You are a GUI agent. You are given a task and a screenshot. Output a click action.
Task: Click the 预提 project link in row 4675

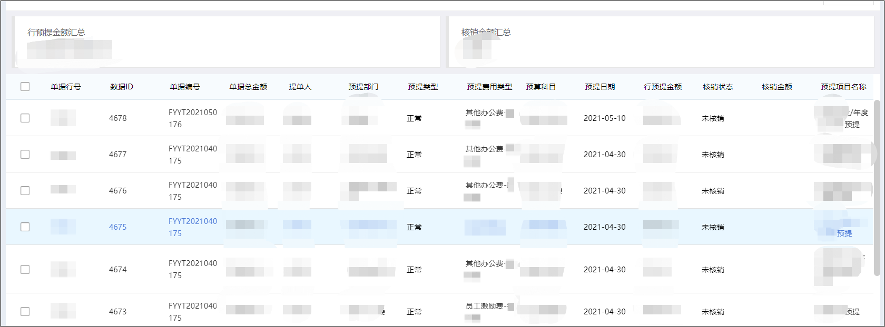coord(844,233)
